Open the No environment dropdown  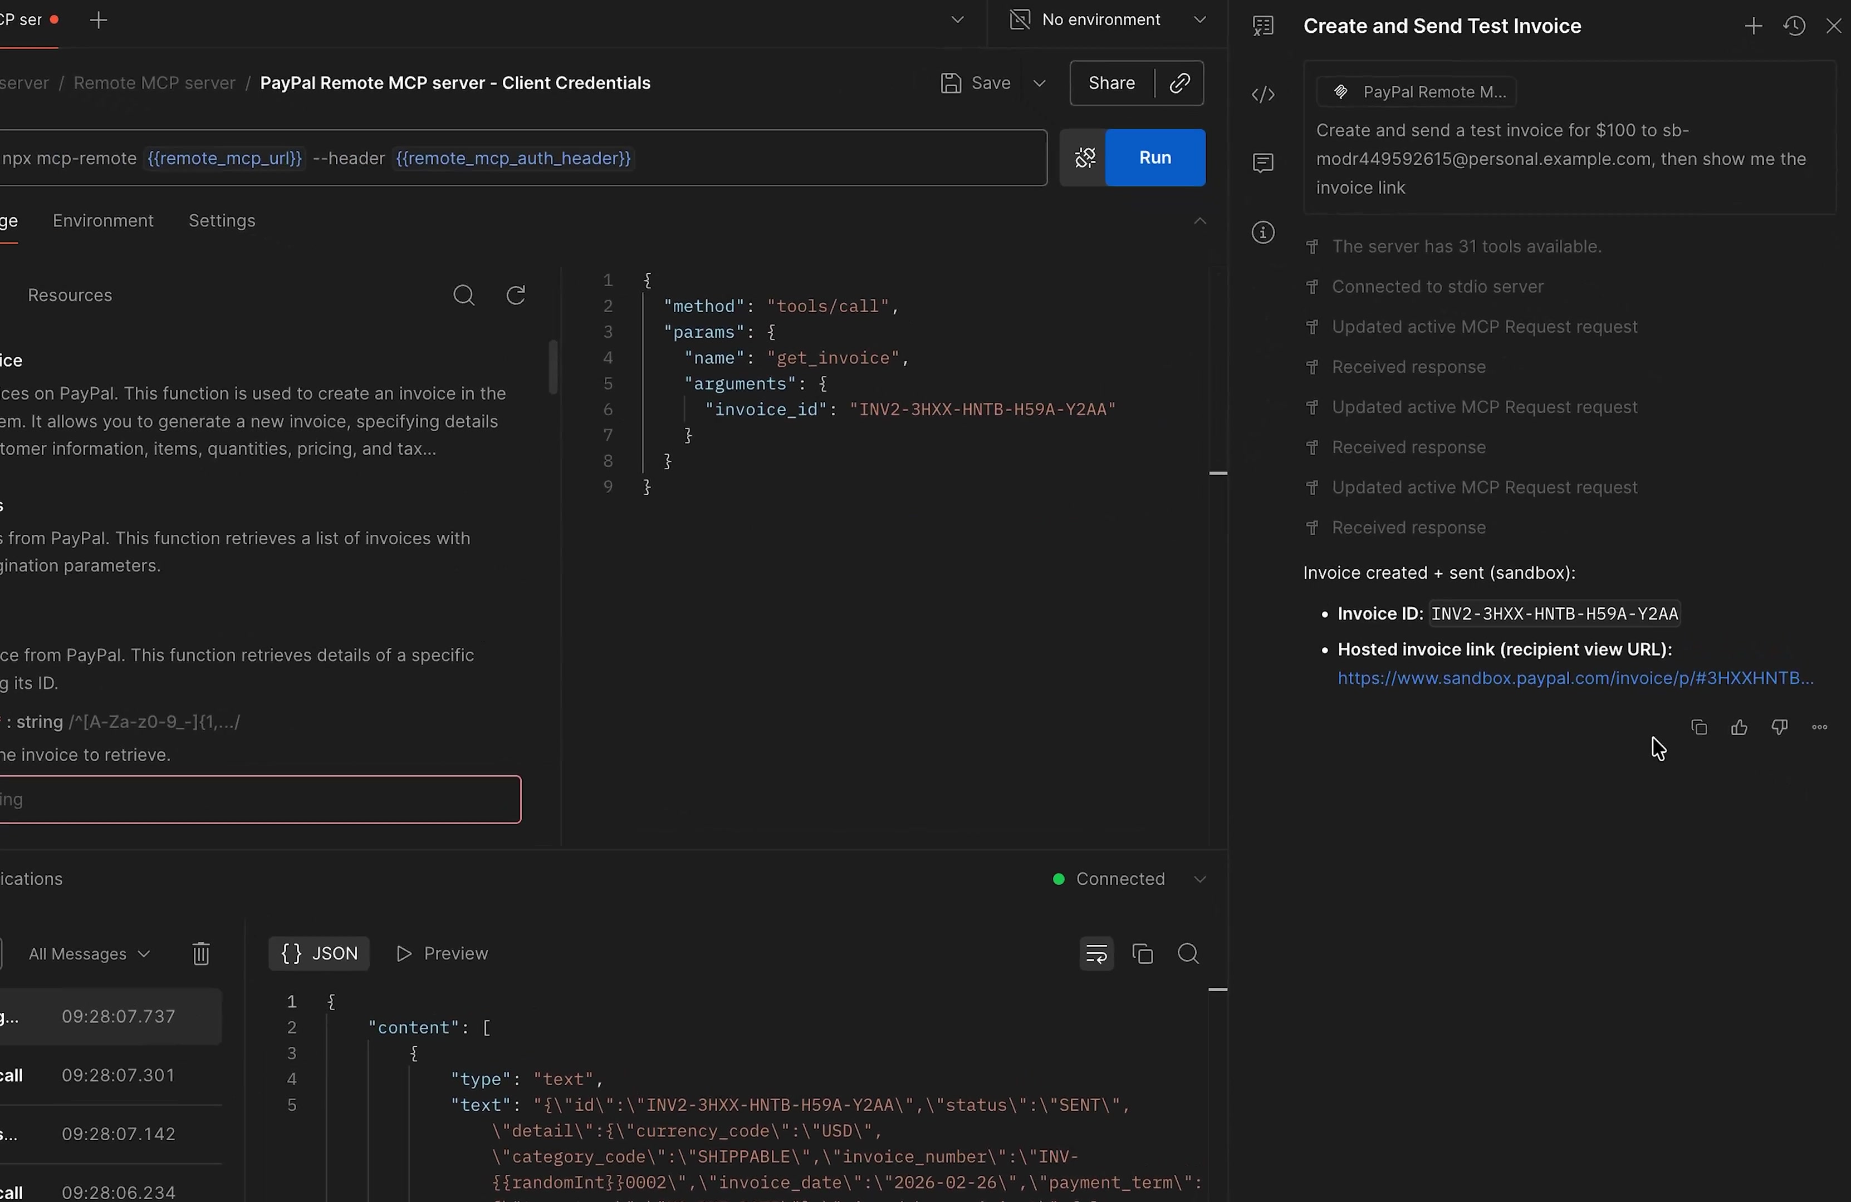[x=1108, y=20]
